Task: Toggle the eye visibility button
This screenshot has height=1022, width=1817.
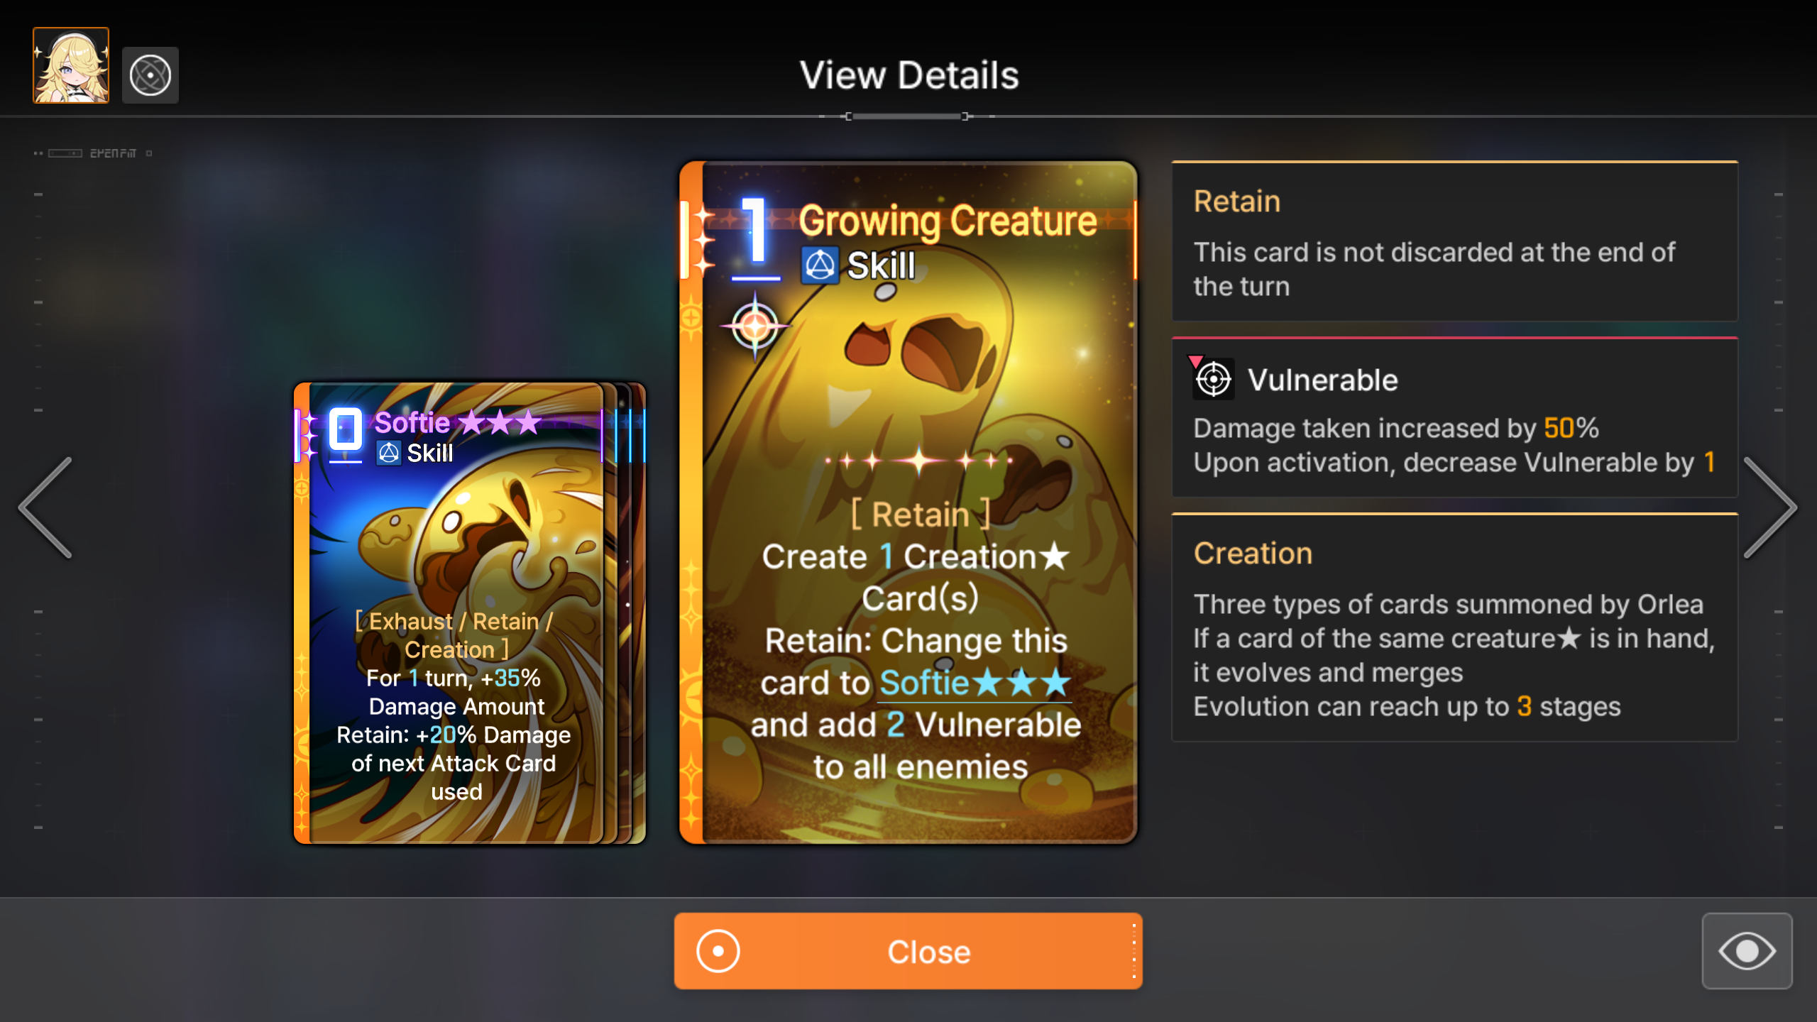Action: (1747, 951)
